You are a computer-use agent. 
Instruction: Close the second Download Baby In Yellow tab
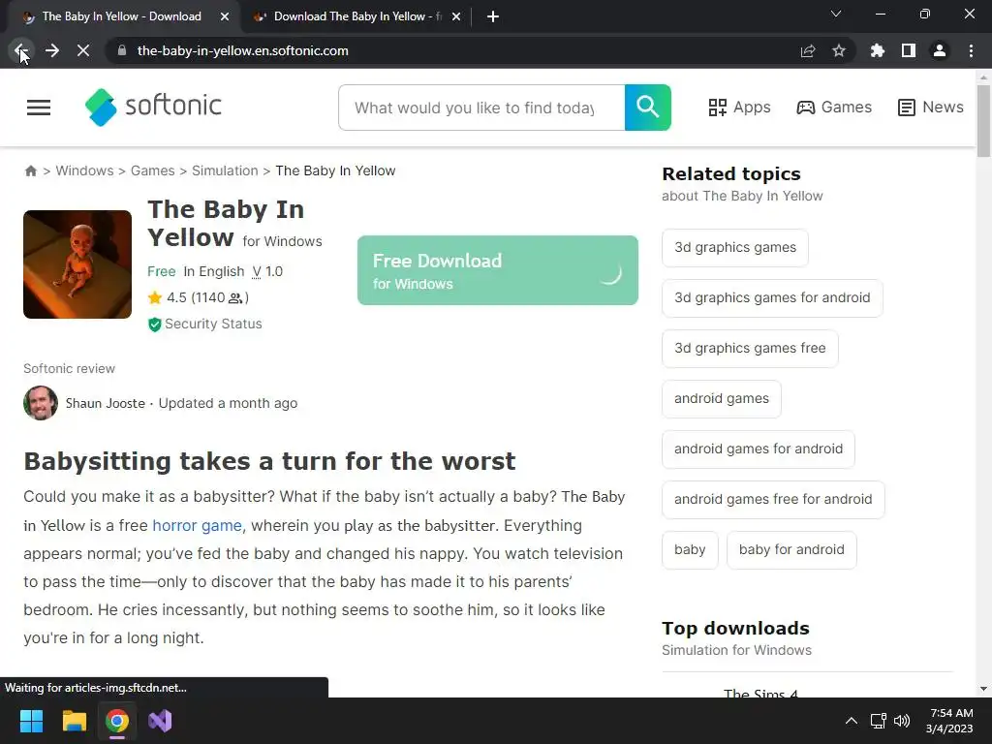(x=456, y=16)
